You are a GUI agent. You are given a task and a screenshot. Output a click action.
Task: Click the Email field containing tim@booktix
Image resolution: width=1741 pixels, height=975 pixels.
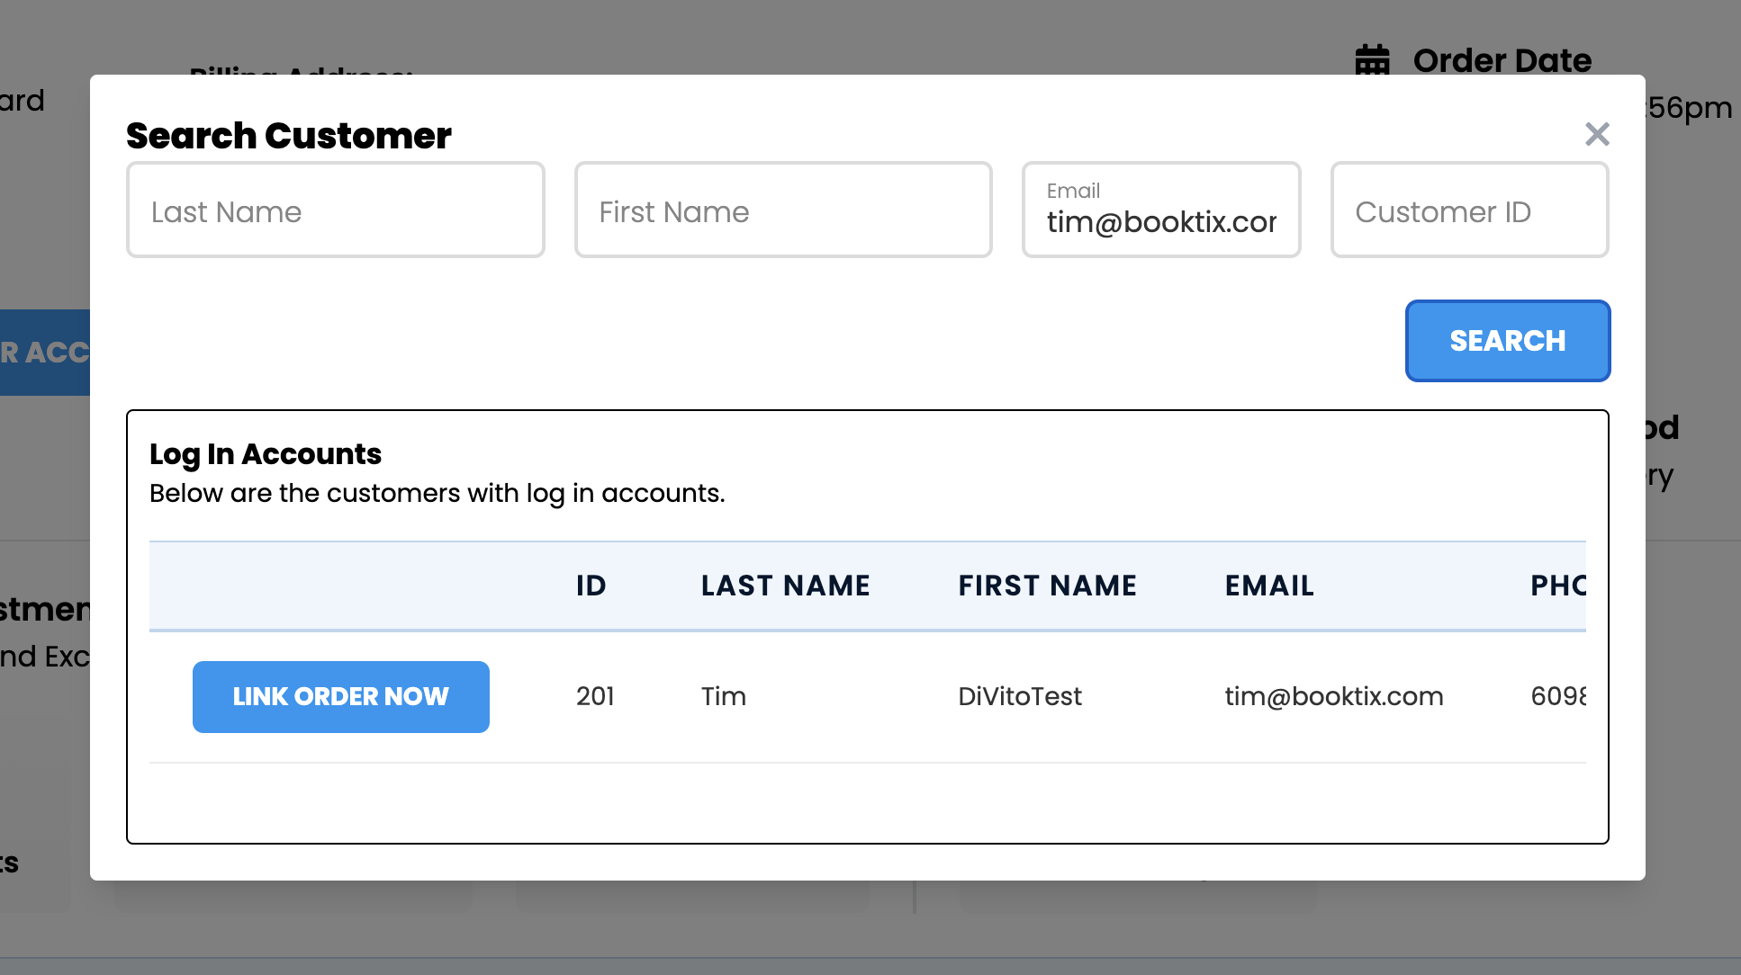click(x=1161, y=210)
